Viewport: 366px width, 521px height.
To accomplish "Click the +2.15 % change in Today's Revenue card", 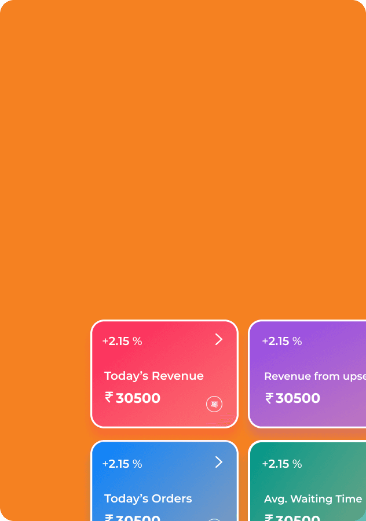I will point(122,341).
